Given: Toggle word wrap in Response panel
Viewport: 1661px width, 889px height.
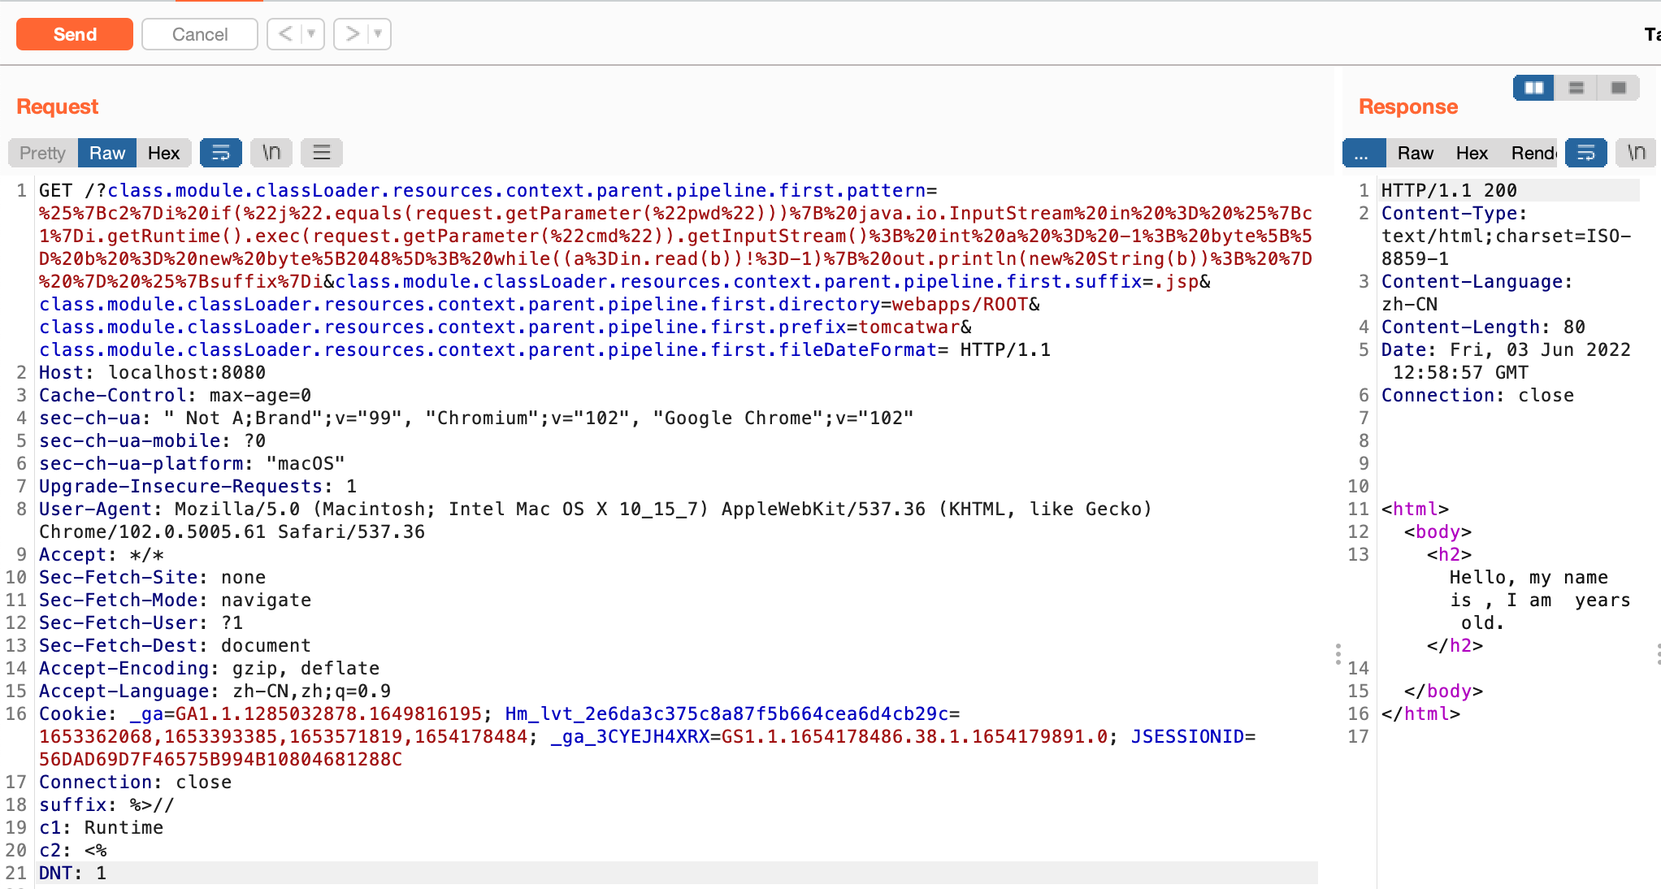Looking at the screenshot, I should click(1586, 153).
